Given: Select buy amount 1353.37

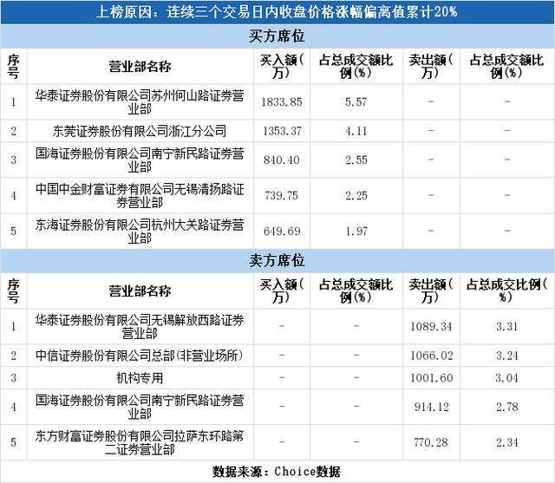Looking at the screenshot, I should pos(282,131).
